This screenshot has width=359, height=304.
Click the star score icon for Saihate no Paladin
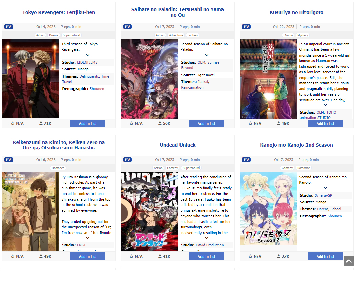click(x=131, y=123)
